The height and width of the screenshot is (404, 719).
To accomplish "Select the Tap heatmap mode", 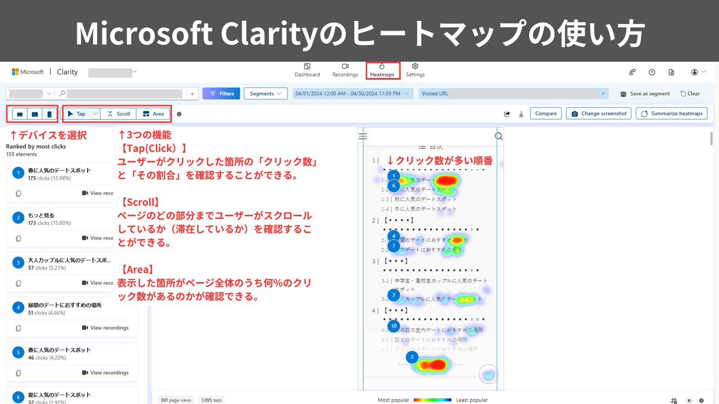I will (77, 114).
